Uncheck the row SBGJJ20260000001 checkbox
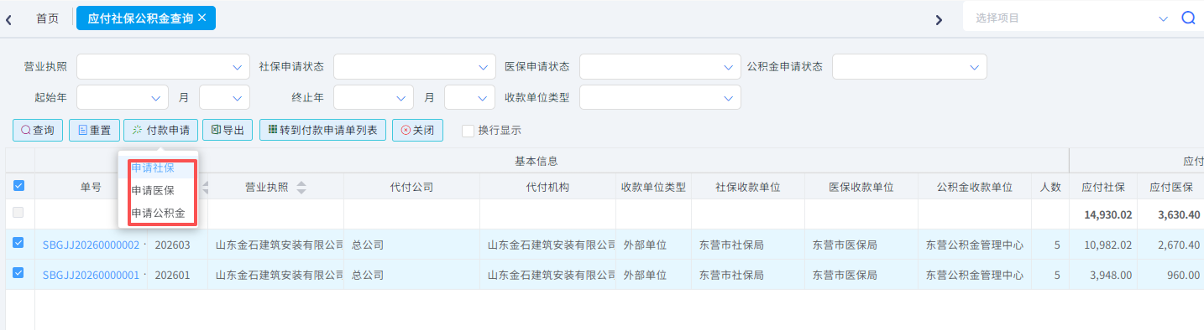 pyautogui.click(x=18, y=274)
